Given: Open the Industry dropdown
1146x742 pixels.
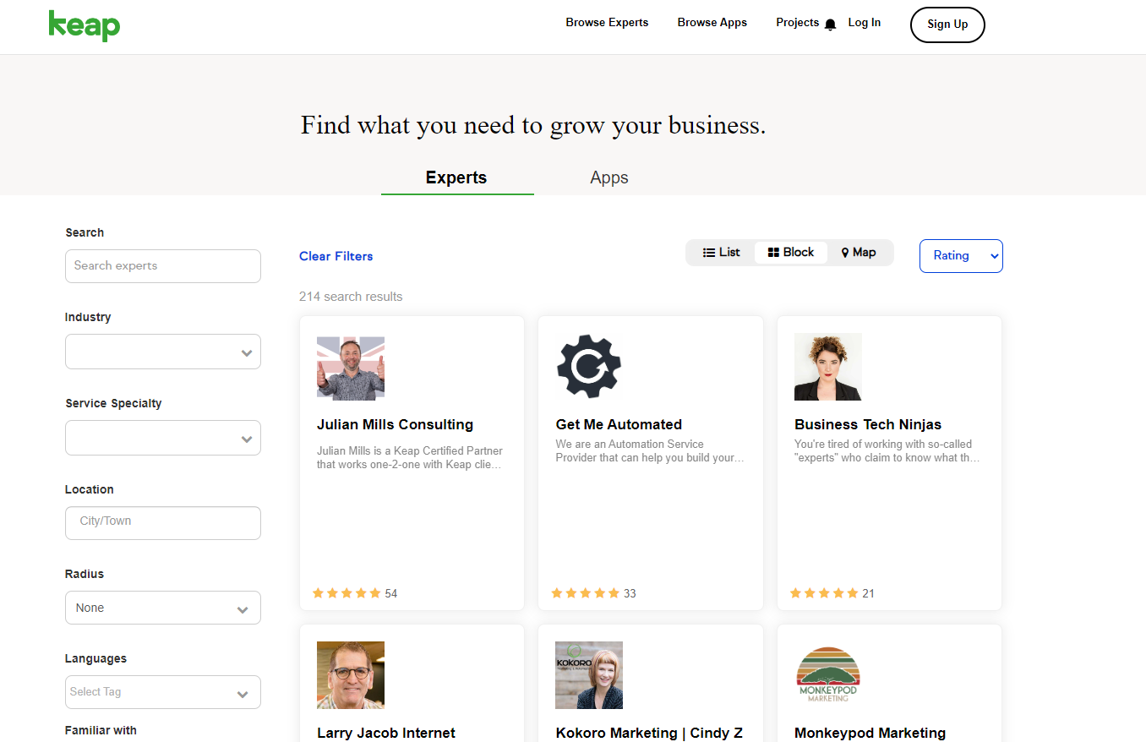Looking at the screenshot, I should click(x=163, y=352).
